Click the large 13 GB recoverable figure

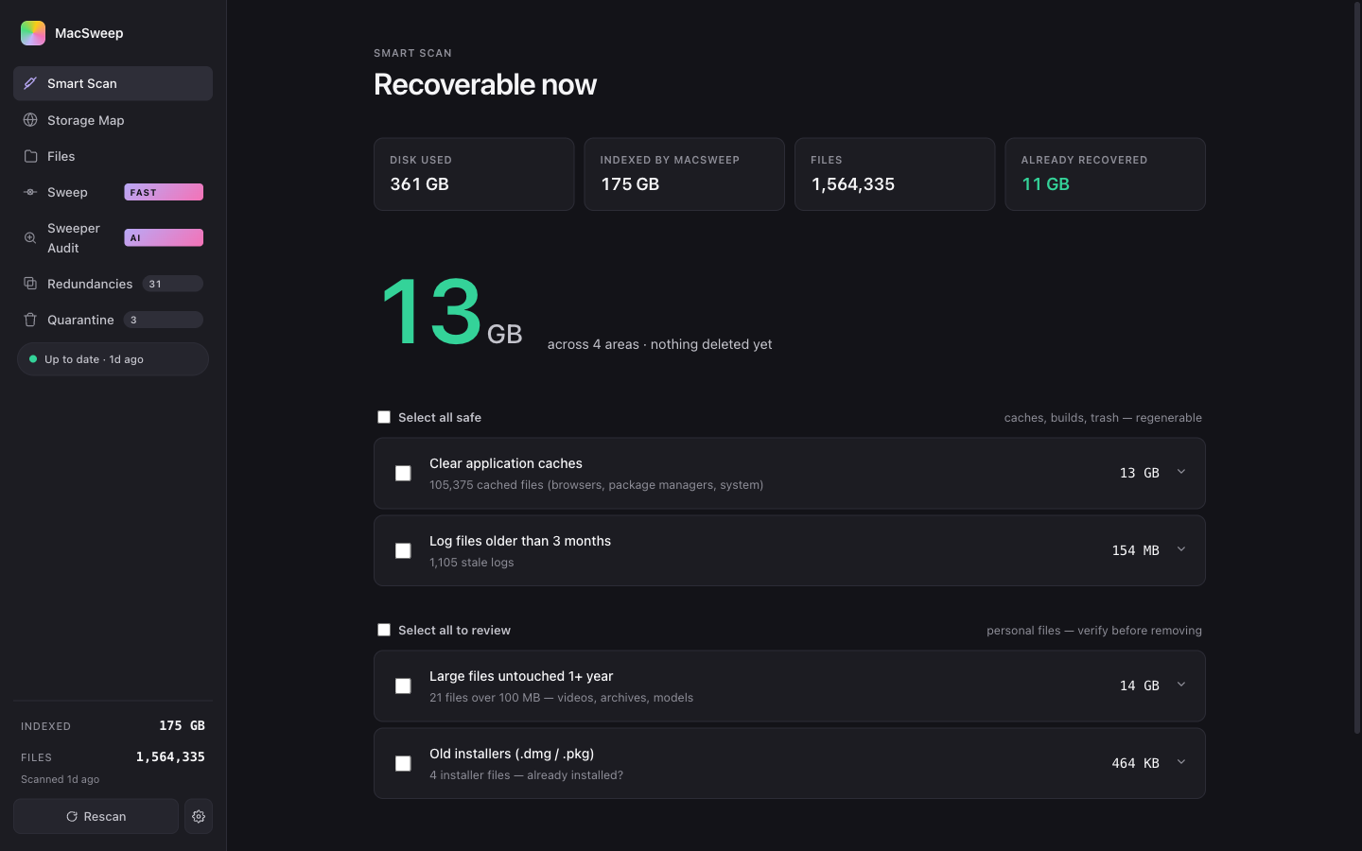(x=451, y=312)
